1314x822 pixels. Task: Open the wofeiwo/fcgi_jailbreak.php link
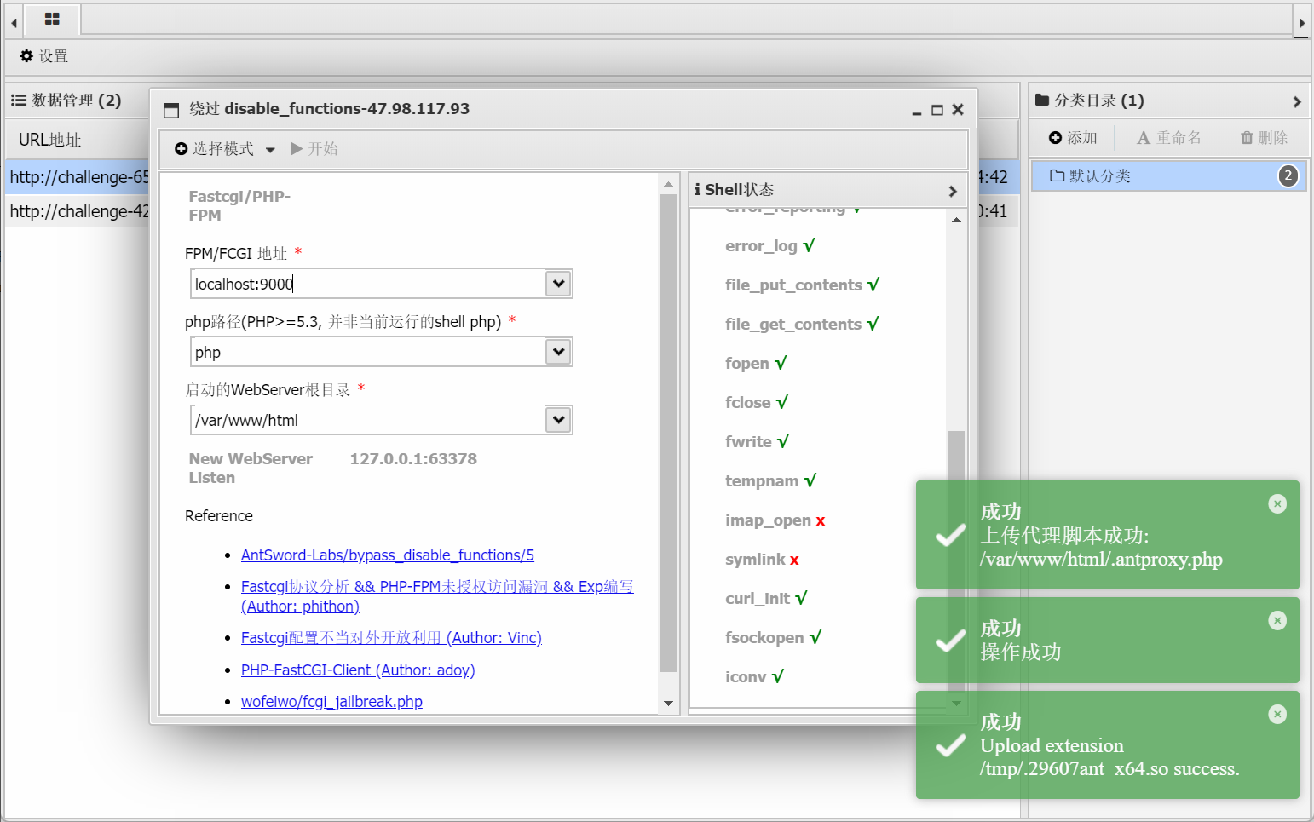point(331,701)
